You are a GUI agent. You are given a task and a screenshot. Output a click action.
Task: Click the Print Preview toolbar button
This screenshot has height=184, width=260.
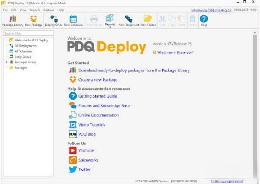[94, 21]
